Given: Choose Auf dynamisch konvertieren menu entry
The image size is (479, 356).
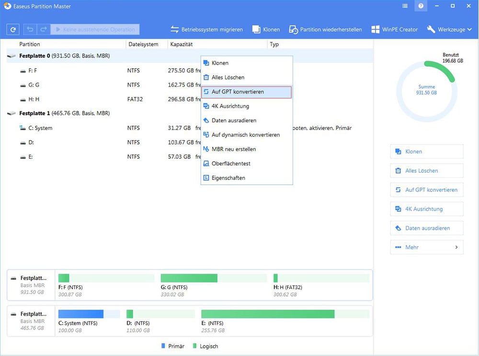Looking at the screenshot, I should click(247, 135).
